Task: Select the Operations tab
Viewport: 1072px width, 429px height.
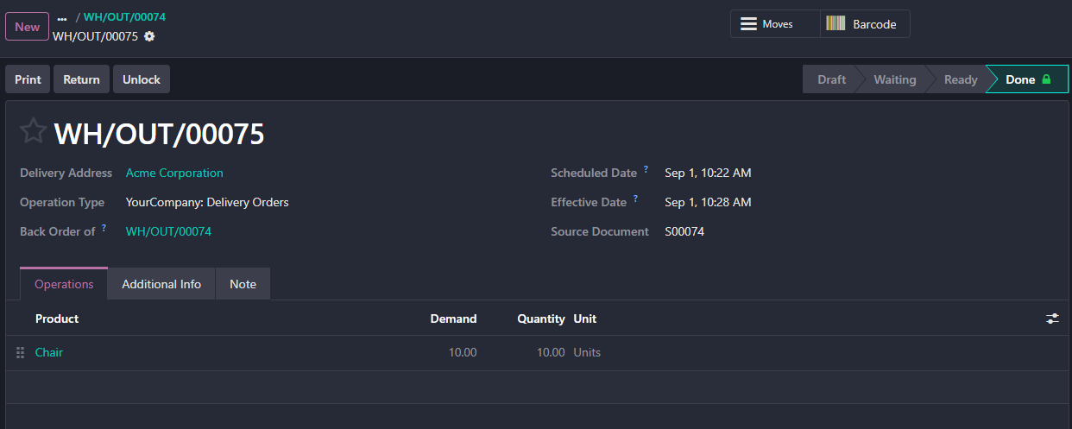Action: 64,284
